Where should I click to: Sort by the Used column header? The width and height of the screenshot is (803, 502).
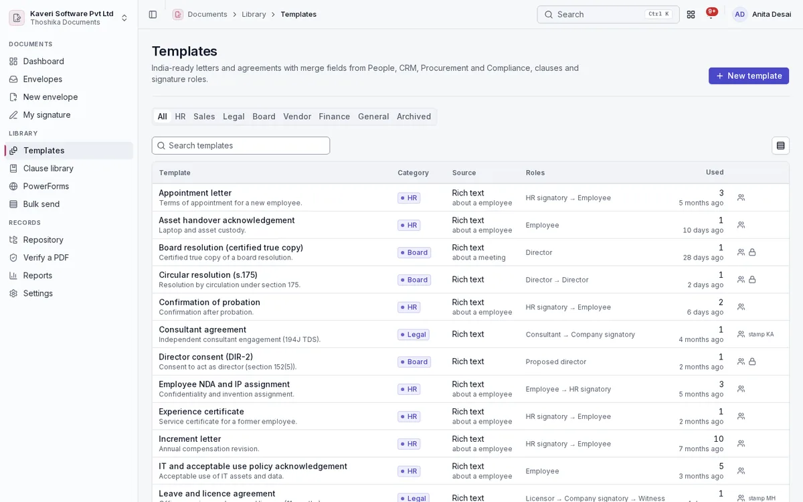coord(715,172)
